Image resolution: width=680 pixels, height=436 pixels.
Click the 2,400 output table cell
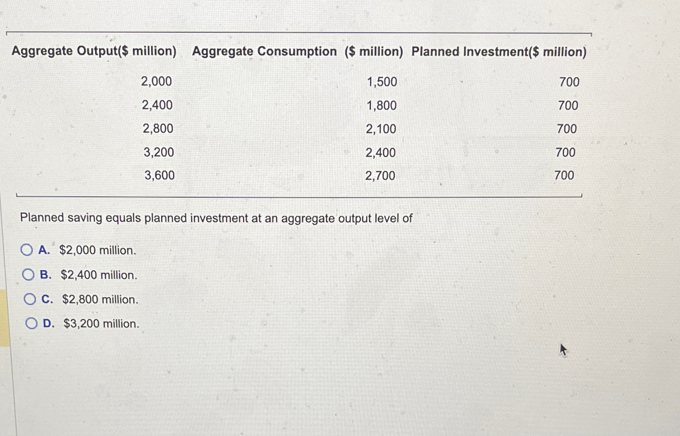click(158, 105)
